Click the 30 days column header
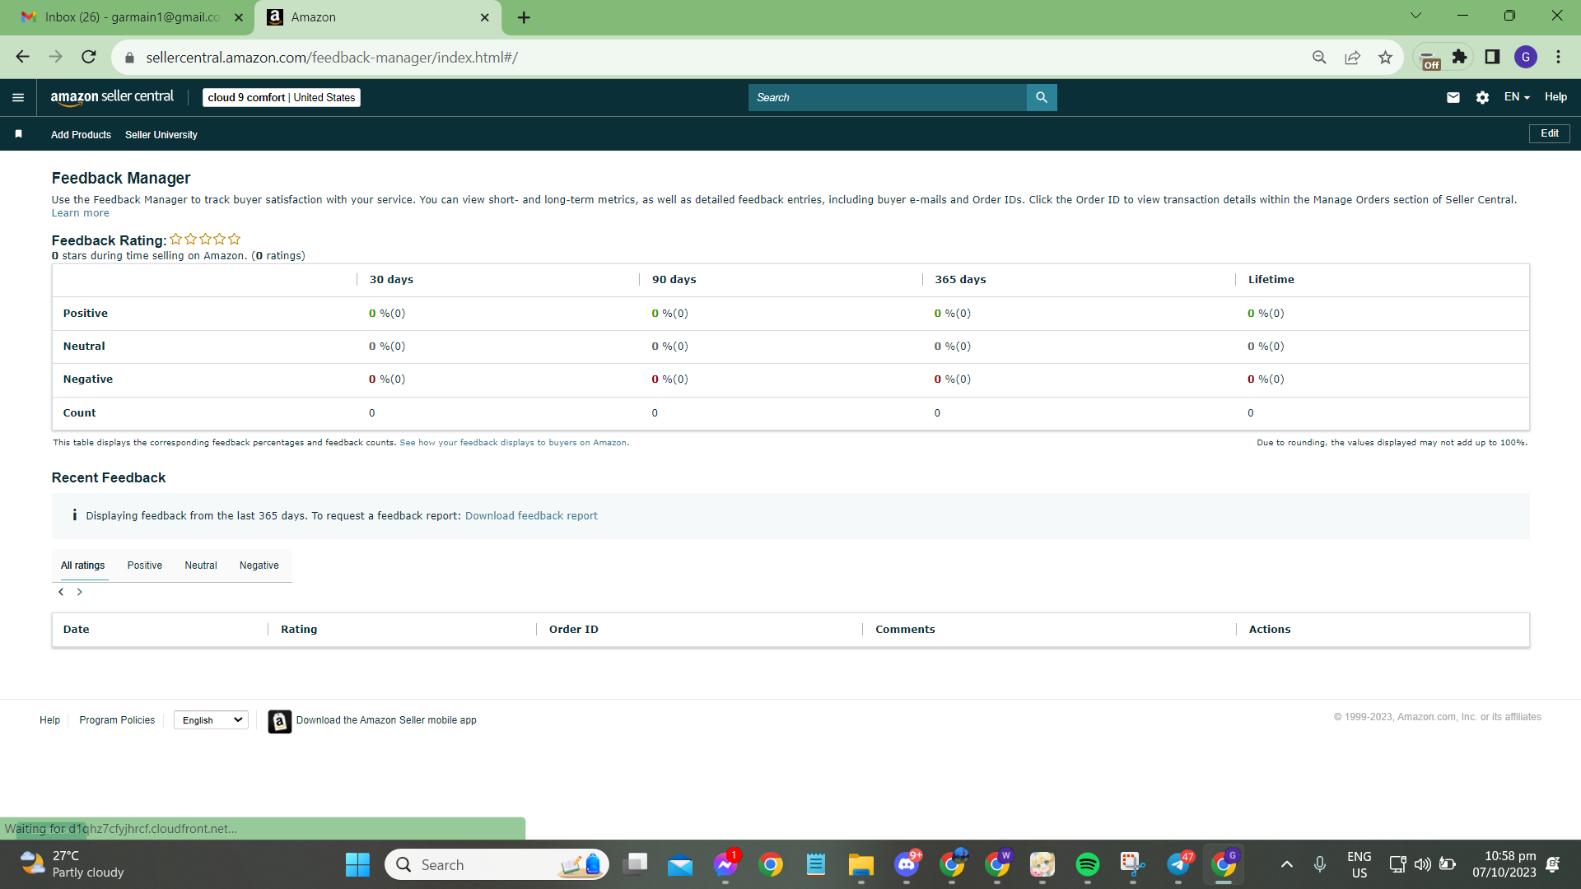This screenshot has height=889, width=1581. pos(391,280)
